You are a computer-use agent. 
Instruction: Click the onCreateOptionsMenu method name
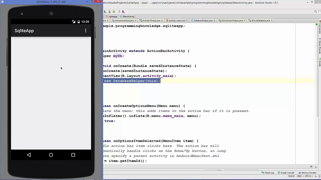[x=134, y=106]
